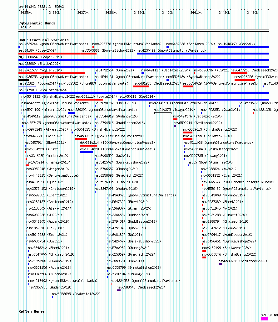Click the nsv5500876 red variant bar

pyautogui.click(x=204, y=257)
